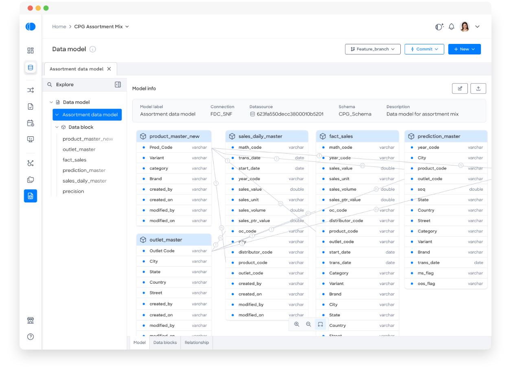Click the product_master_new table header
This screenshot has height=374, width=511.
click(x=174, y=136)
